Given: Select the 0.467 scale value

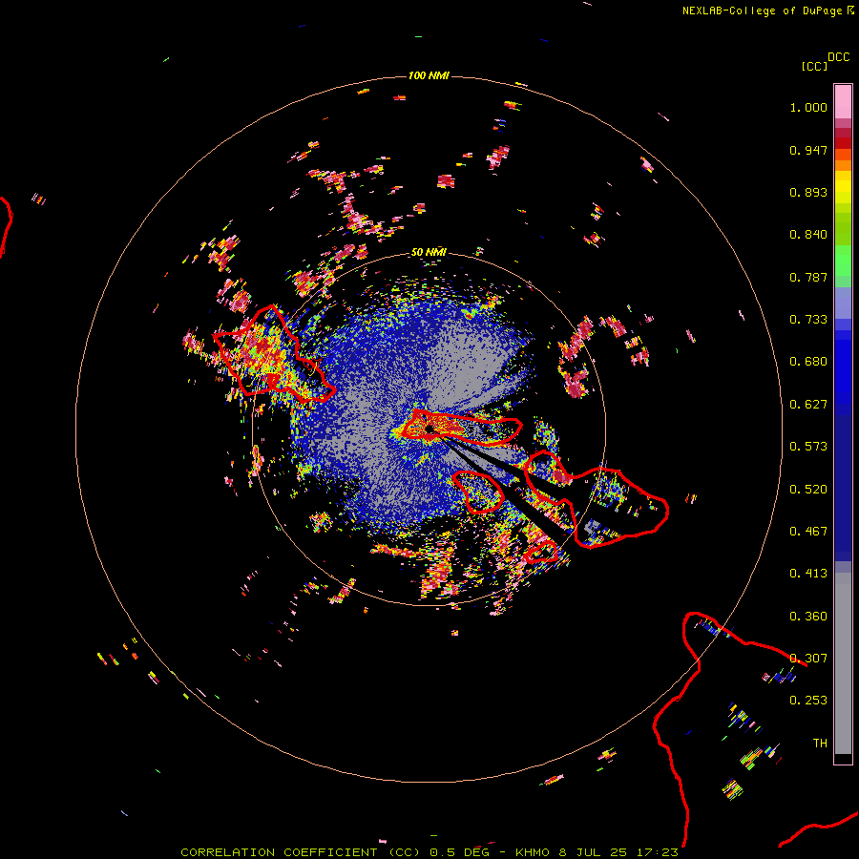Looking at the screenshot, I should coord(808,532).
